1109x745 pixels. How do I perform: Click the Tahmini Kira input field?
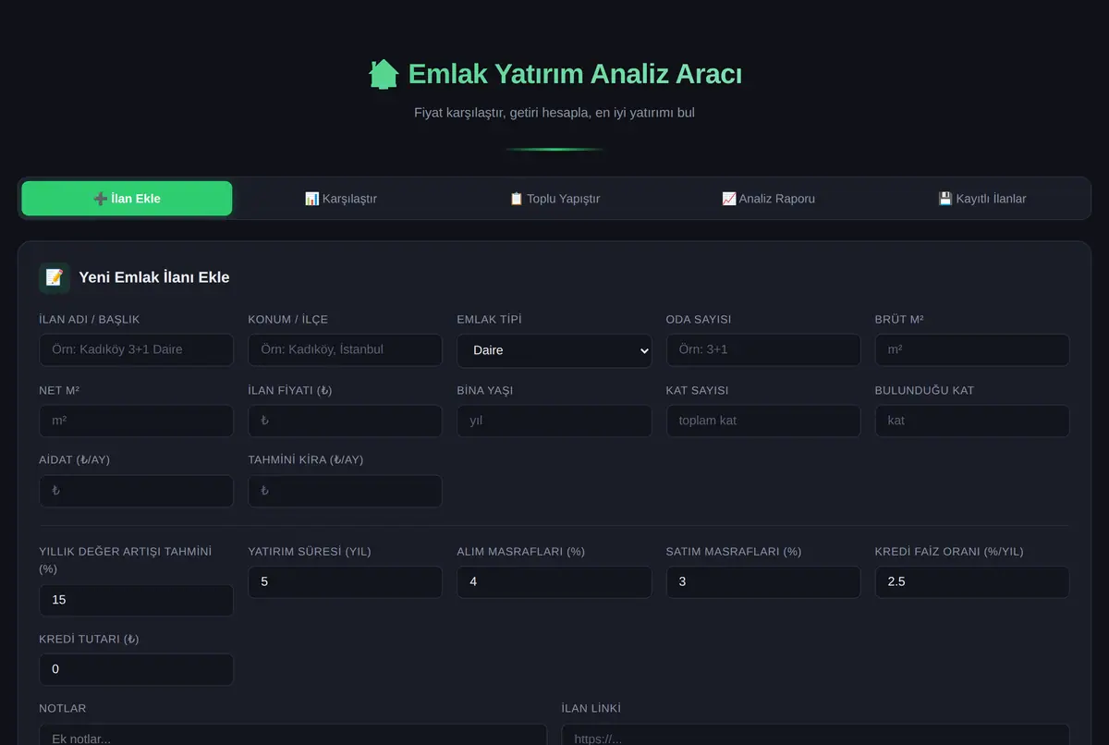pyautogui.click(x=346, y=491)
